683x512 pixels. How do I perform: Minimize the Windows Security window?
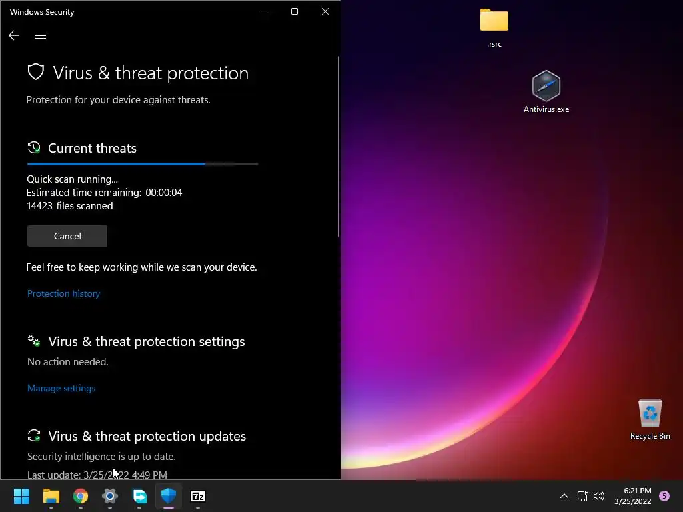point(264,11)
